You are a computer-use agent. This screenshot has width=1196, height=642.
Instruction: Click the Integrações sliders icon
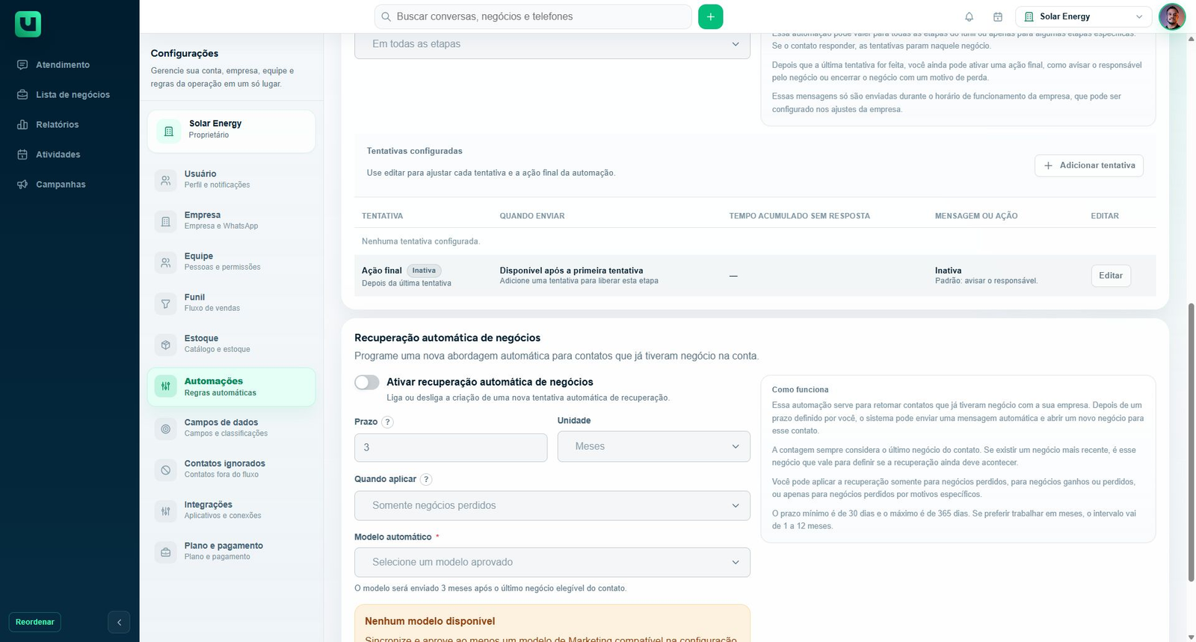pos(166,510)
